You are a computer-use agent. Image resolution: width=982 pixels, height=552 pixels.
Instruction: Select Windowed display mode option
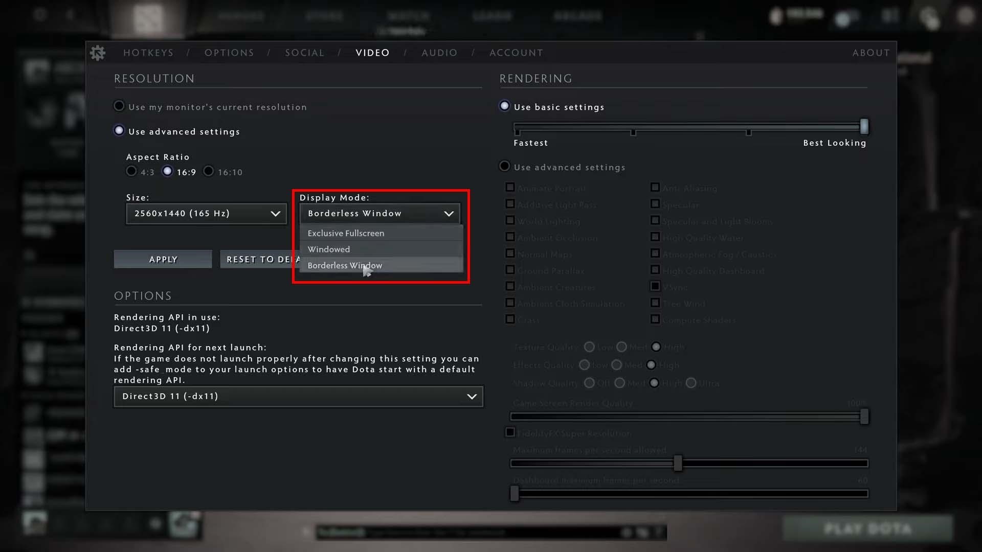coord(328,249)
